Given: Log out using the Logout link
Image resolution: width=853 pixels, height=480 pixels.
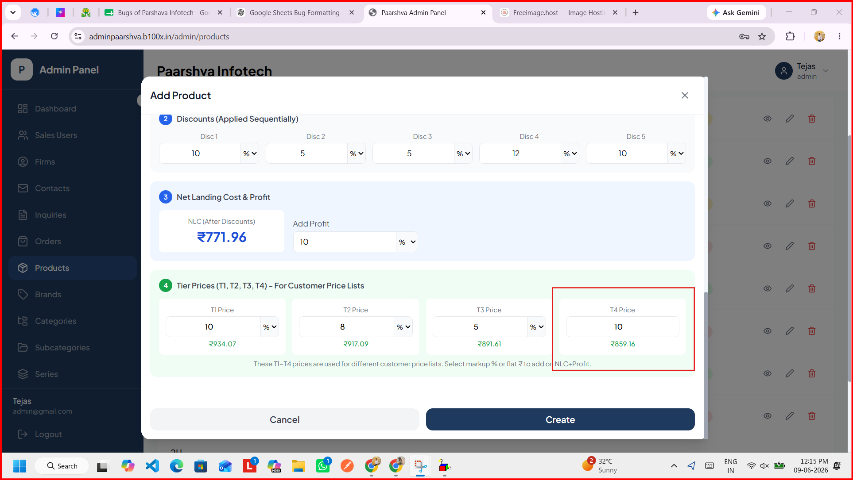Looking at the screenshot, I should pos(39,434).
